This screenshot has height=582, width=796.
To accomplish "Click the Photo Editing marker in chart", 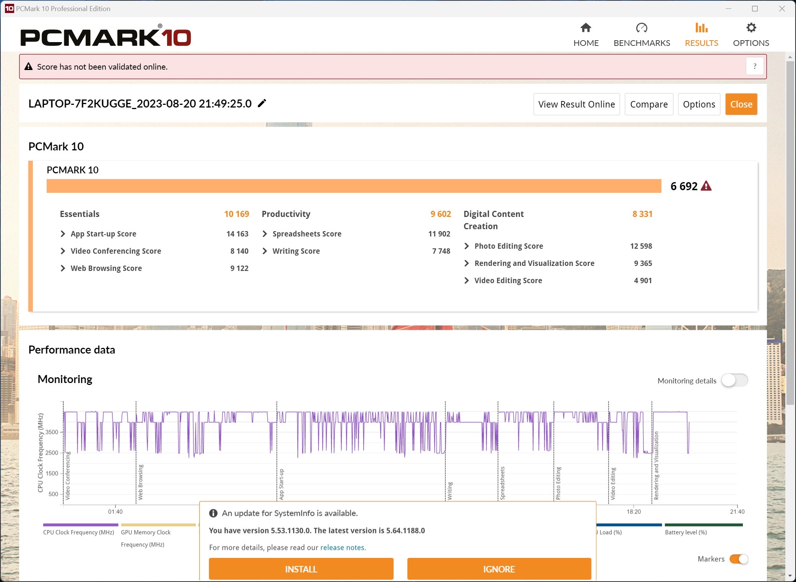I will [x=558, y=483].
